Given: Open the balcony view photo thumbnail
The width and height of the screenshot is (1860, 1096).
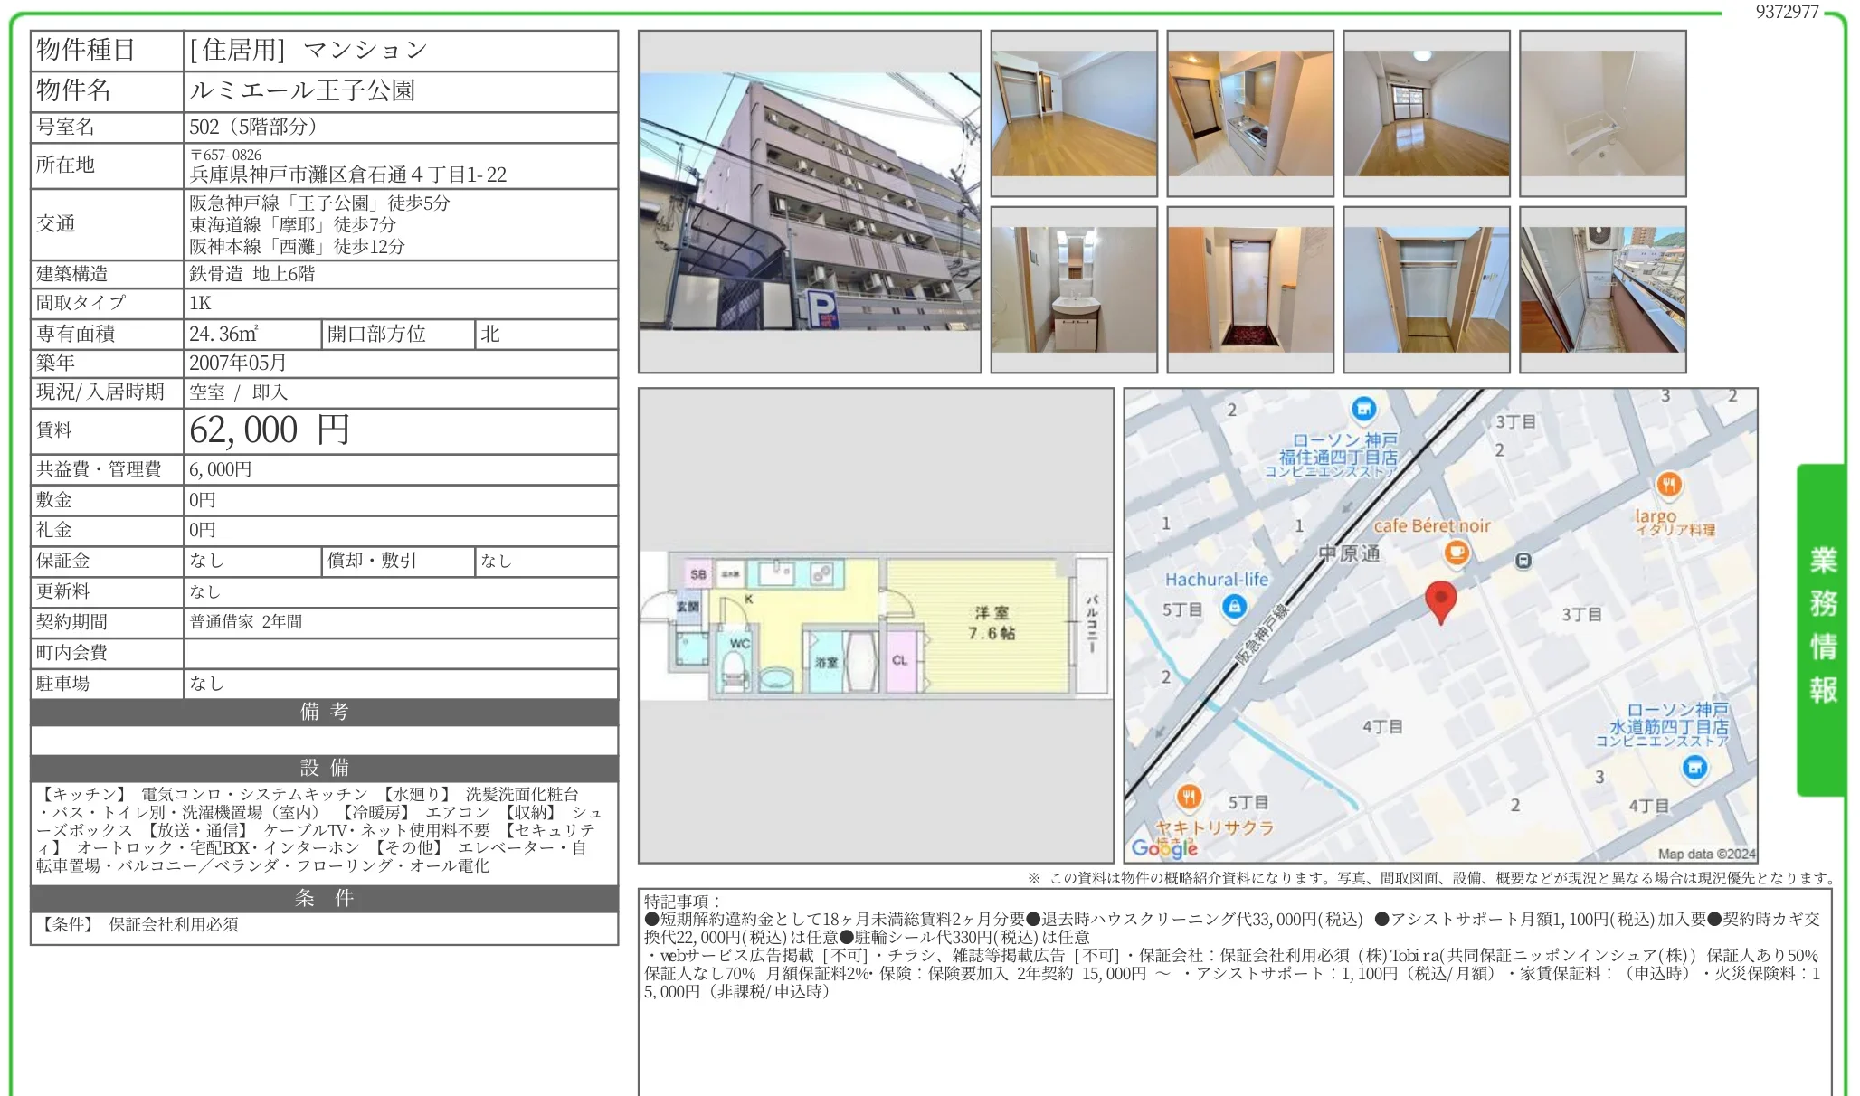Looking at the screenshot, I should click(x=1602, y=289).
